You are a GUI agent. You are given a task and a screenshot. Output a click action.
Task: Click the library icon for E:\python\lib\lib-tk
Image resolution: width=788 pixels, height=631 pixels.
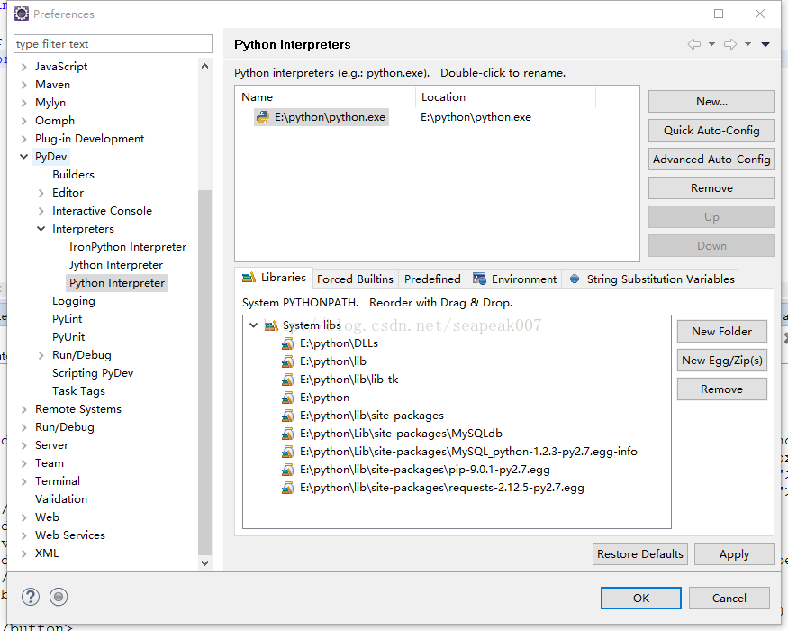click(x=287, y=380)
